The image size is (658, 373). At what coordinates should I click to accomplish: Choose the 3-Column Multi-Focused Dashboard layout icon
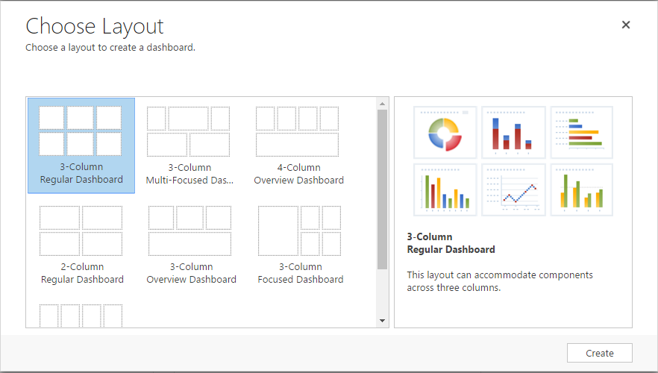pos(189,131)
